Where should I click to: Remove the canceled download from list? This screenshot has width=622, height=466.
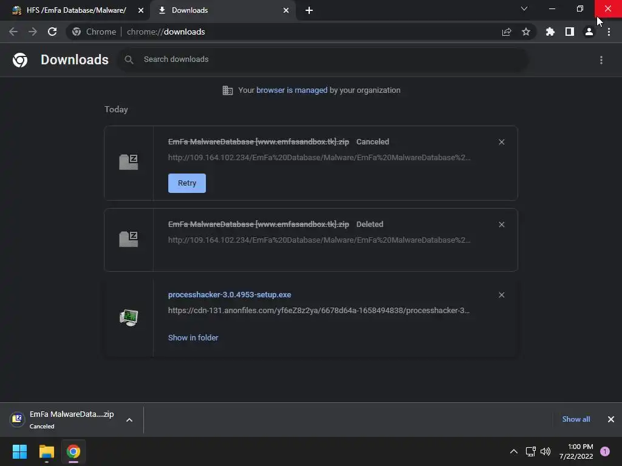point(501,142)
